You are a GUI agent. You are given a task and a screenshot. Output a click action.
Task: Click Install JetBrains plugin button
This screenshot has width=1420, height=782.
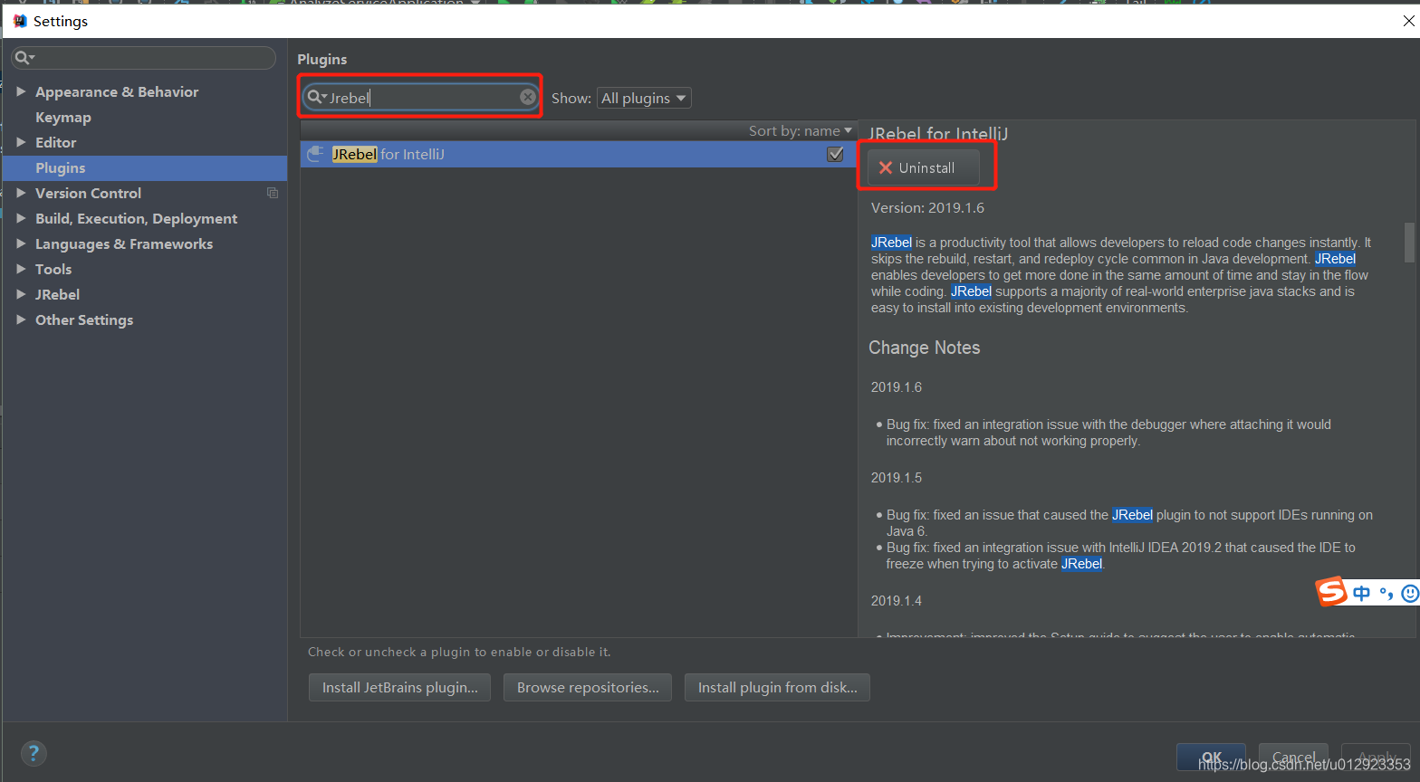(x=399, y=687)
